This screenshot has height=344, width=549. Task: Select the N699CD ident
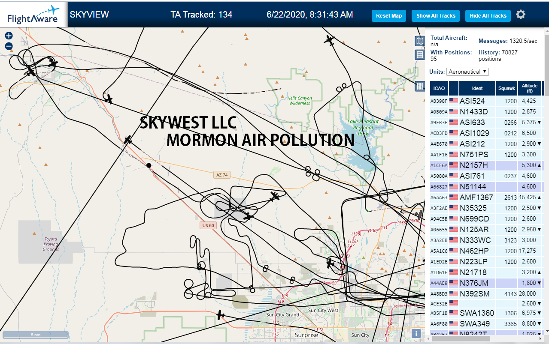click(x=474, y=219)
